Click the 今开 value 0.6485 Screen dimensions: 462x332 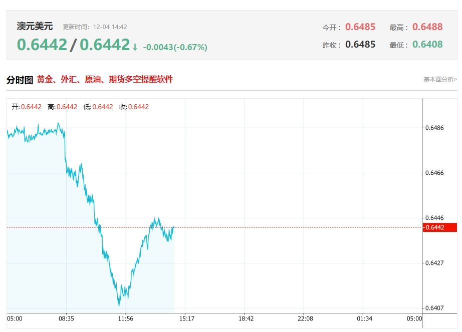pyautogui.click(x=360, y=27)
